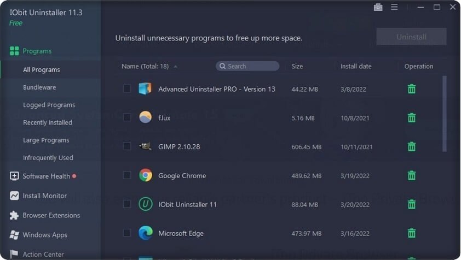Click the search magnifier icon
Screen dimensions: 461x260
click(223, 66)
